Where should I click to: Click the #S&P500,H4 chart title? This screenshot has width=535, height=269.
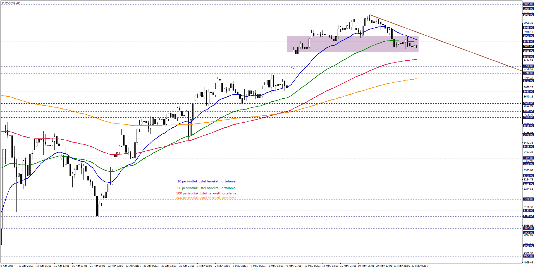tap(13, 3)
